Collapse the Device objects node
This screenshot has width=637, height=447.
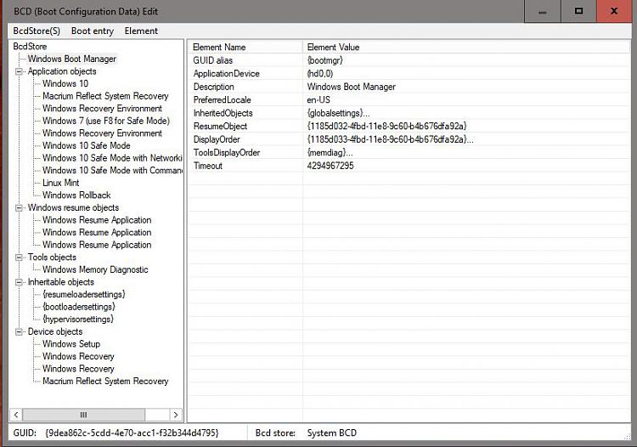coord(19,331)
